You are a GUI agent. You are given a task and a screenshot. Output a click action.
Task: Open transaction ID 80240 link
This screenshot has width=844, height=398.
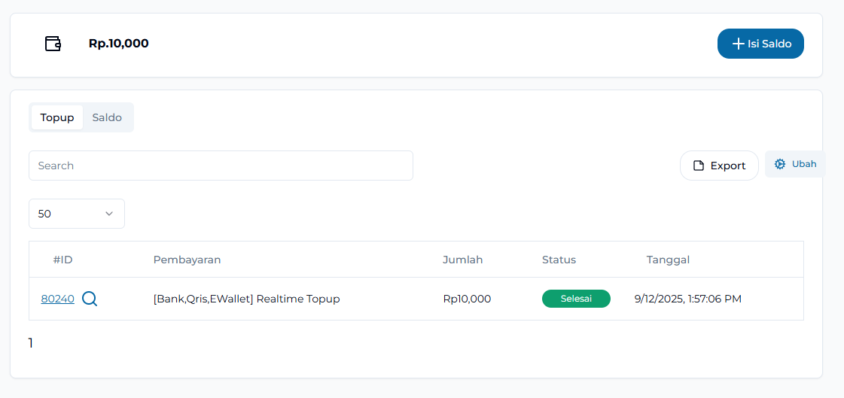(58, 299)
